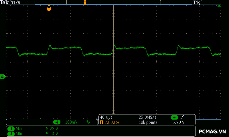Click the orange T icon beside 20.00 %

tap(102, 122)
